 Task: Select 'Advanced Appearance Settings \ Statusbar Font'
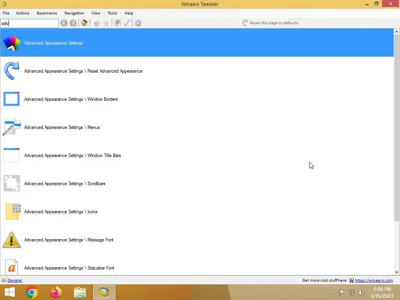197,264
